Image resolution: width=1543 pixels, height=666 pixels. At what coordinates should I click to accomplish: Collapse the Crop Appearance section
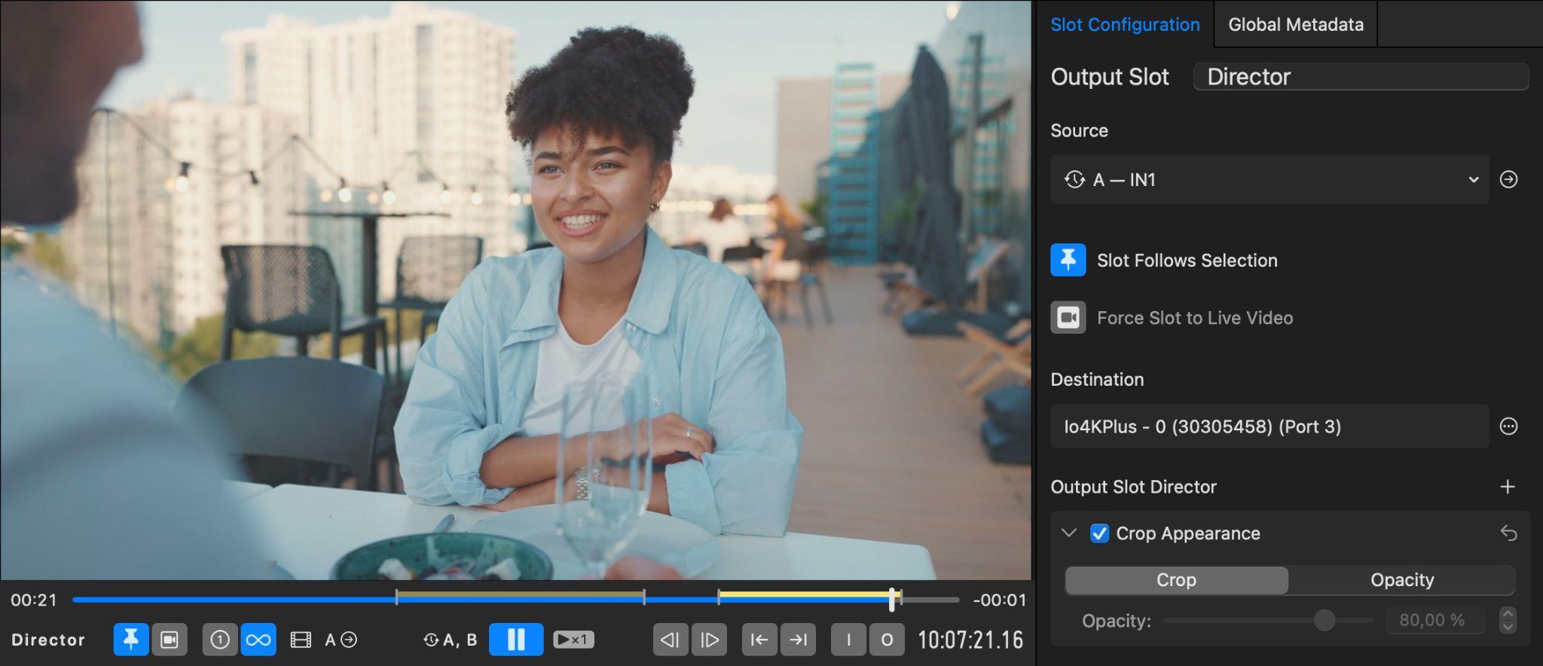(1068, 533)
